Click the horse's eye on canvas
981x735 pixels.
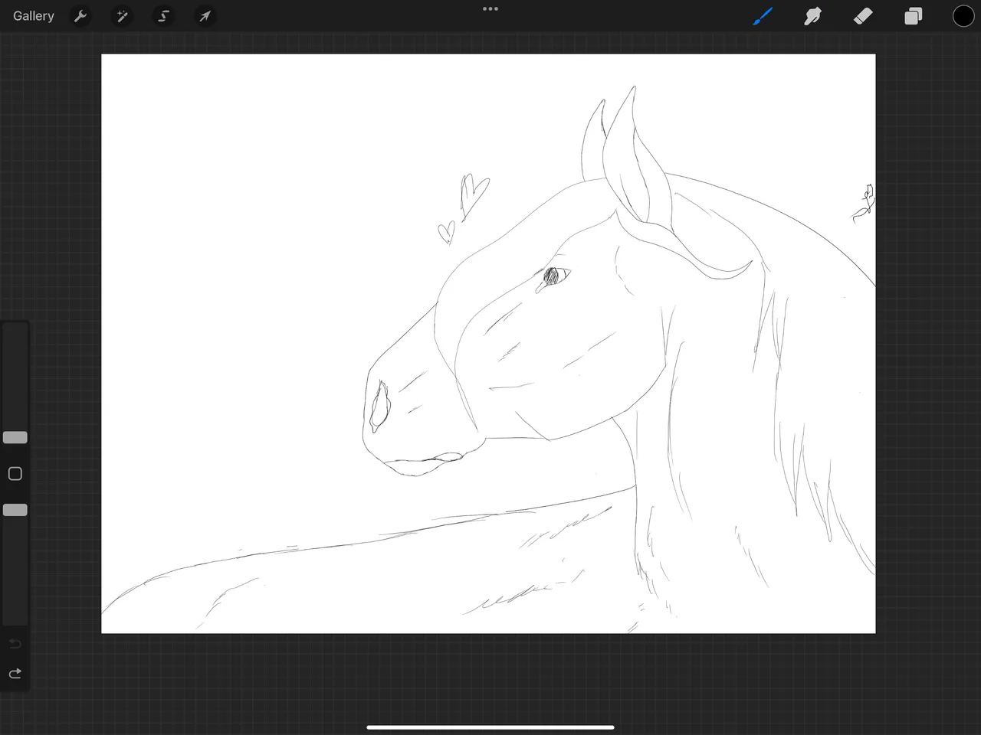(554, 276)
